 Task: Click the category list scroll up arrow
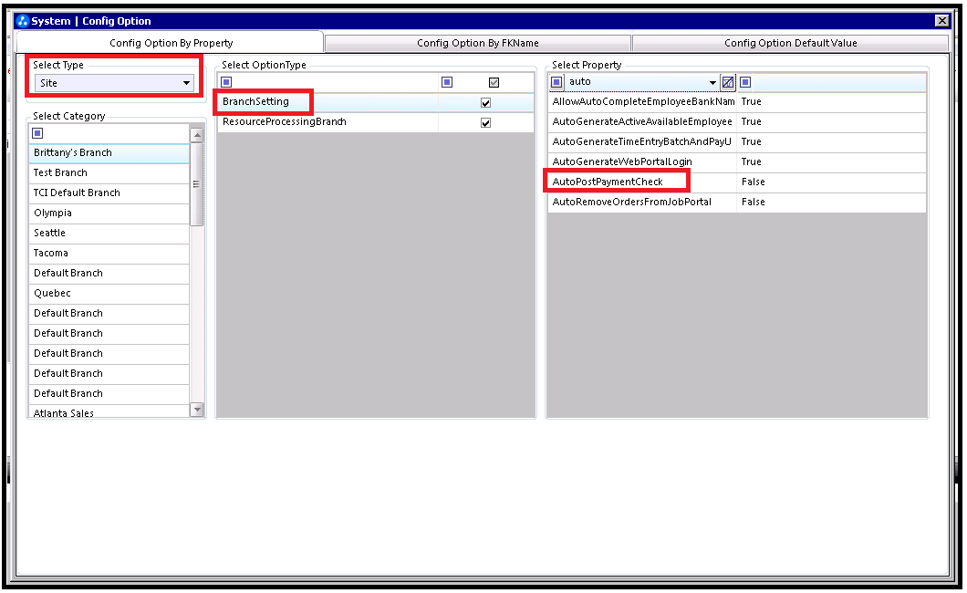click(197, 135)
